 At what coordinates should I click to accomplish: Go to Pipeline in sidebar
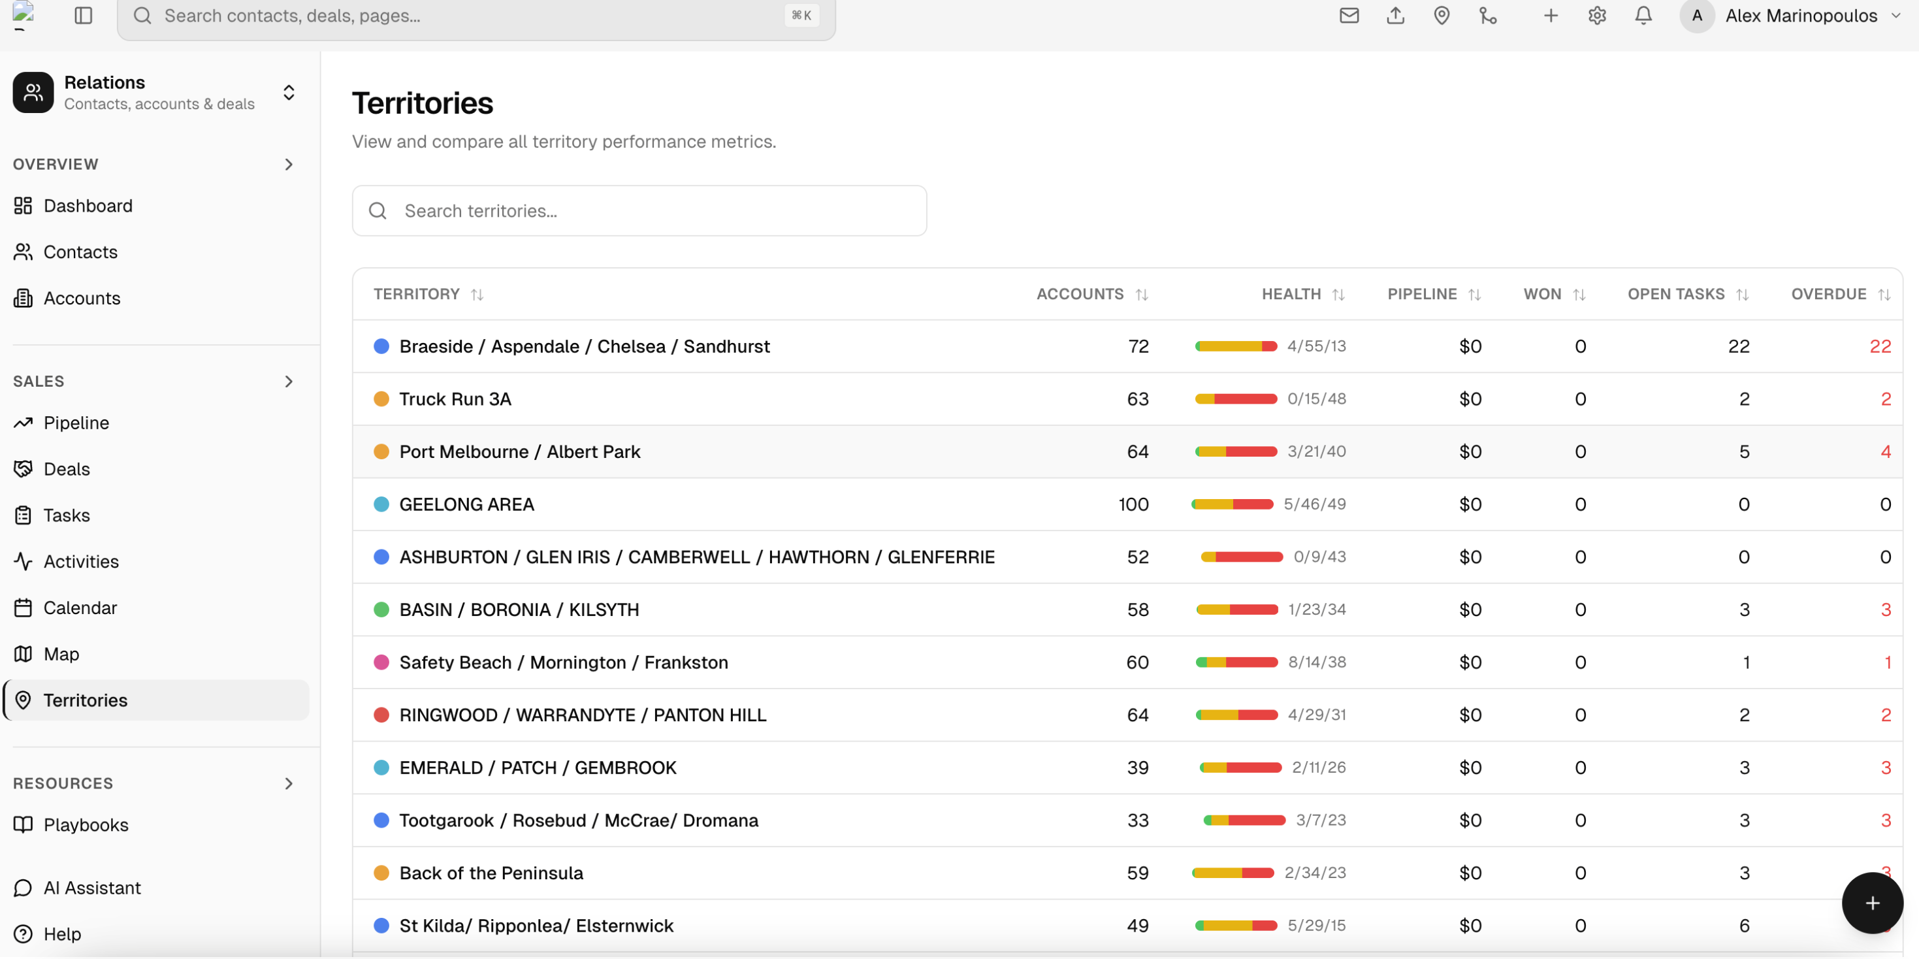point(76,423)
